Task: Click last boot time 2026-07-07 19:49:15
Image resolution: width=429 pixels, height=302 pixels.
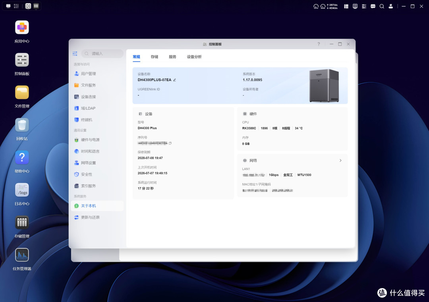Action: click(x=153, y=173)
